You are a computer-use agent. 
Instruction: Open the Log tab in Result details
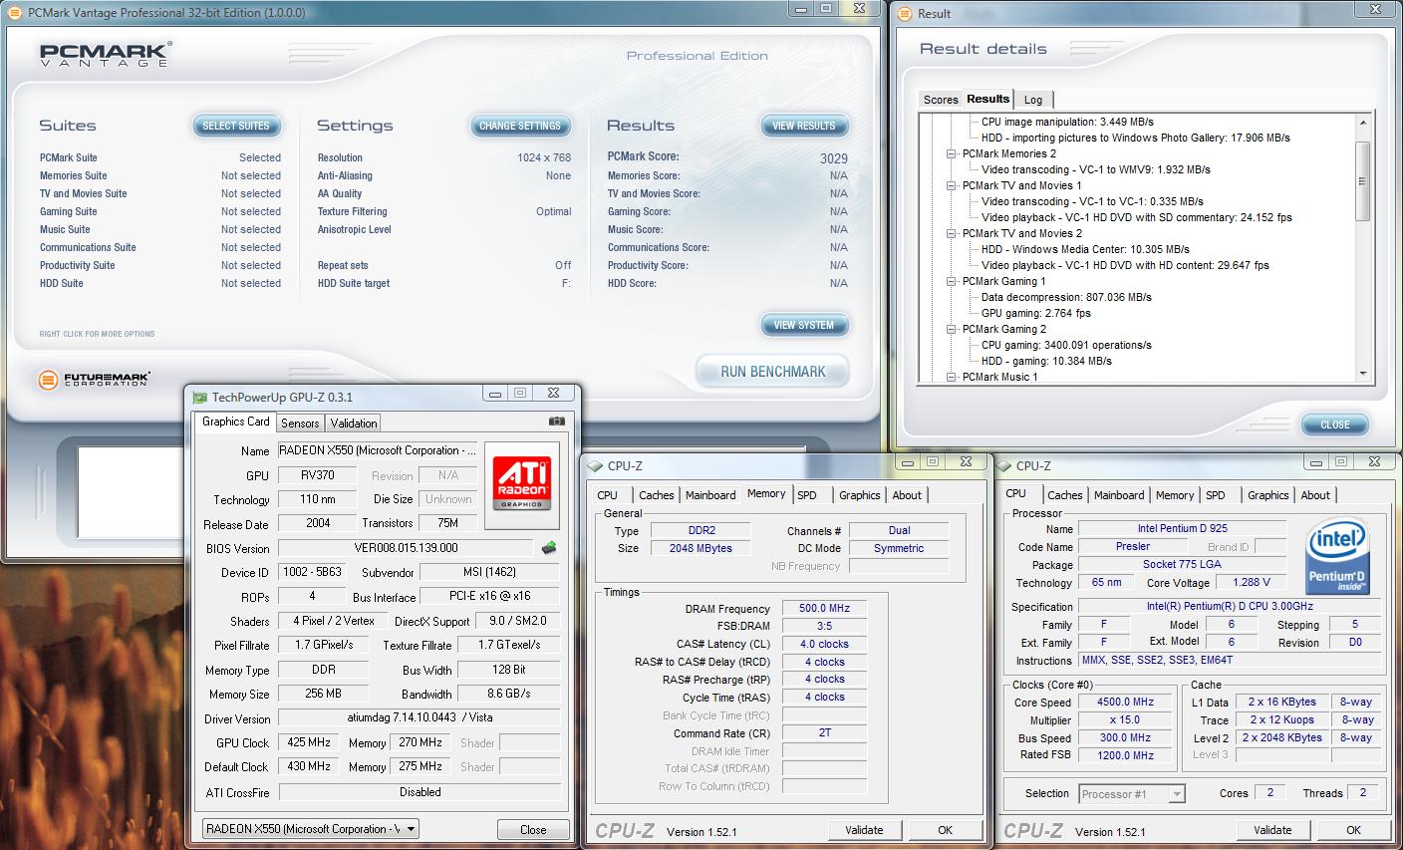coord(1033,100)
